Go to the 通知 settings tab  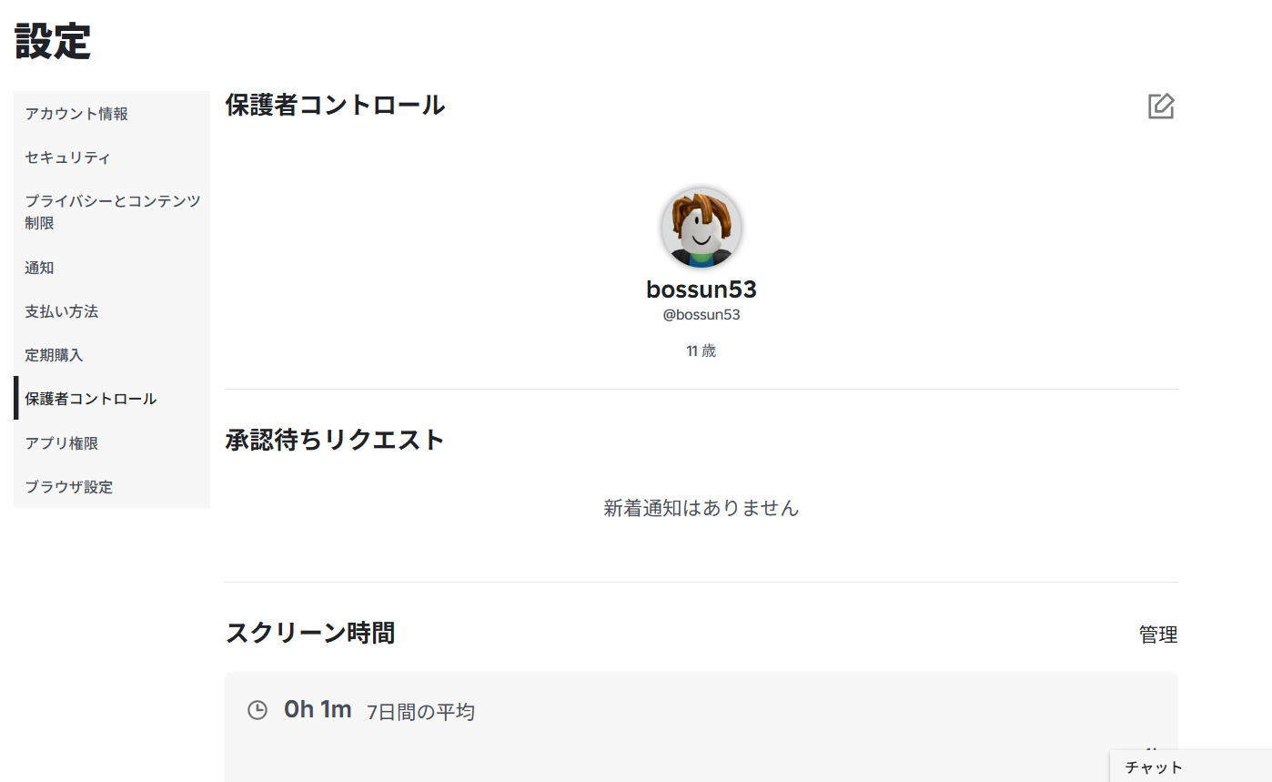click(x=39, y=268)
